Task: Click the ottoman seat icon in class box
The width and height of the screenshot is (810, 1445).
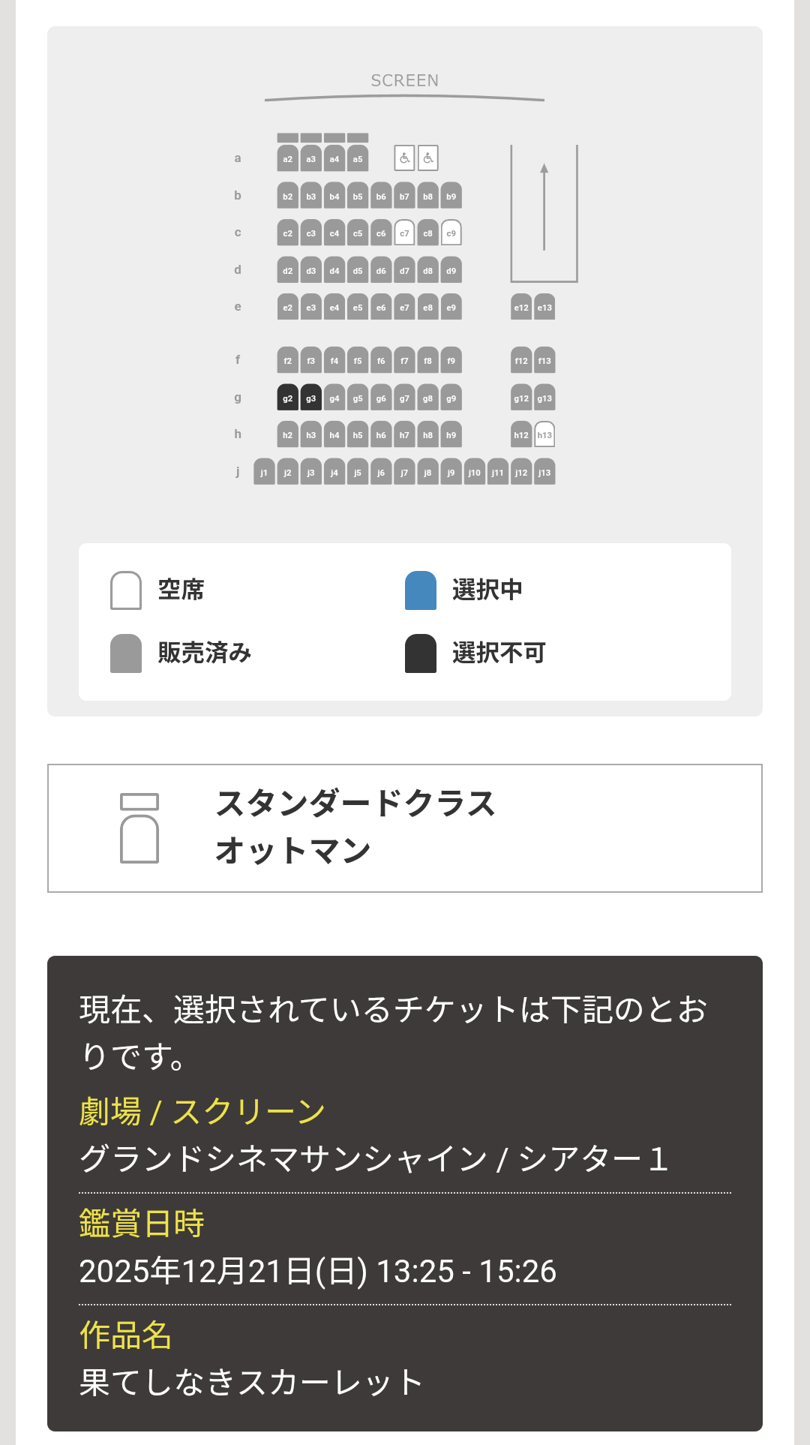Action: (x=139, y=828)
